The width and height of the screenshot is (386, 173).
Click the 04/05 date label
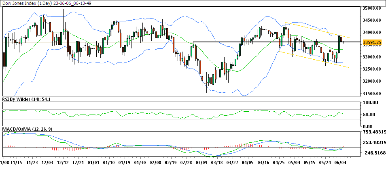click(248, 163)
